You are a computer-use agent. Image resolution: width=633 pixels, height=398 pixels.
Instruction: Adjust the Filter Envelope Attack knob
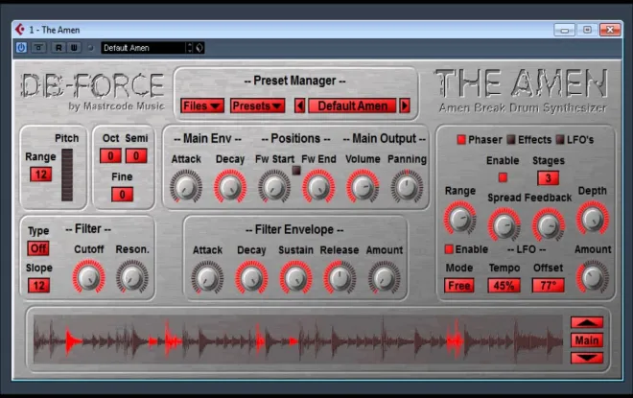[207, 277]
